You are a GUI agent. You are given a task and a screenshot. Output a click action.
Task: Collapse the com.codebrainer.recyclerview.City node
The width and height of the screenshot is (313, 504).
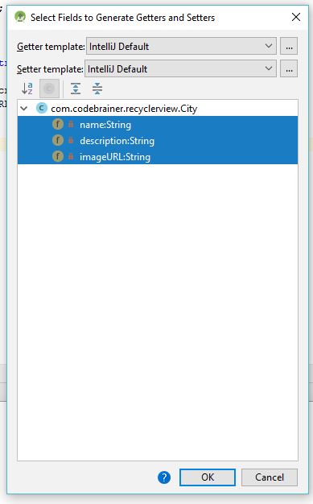[24, 109]
